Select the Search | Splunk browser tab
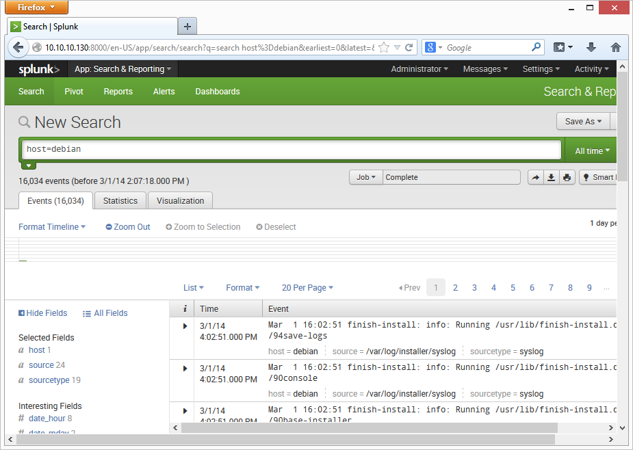Image resolution: width=633 pixels, height=450 pixels. tap(93, 27)
